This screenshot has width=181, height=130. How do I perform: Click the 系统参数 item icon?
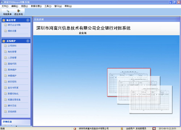5,112
